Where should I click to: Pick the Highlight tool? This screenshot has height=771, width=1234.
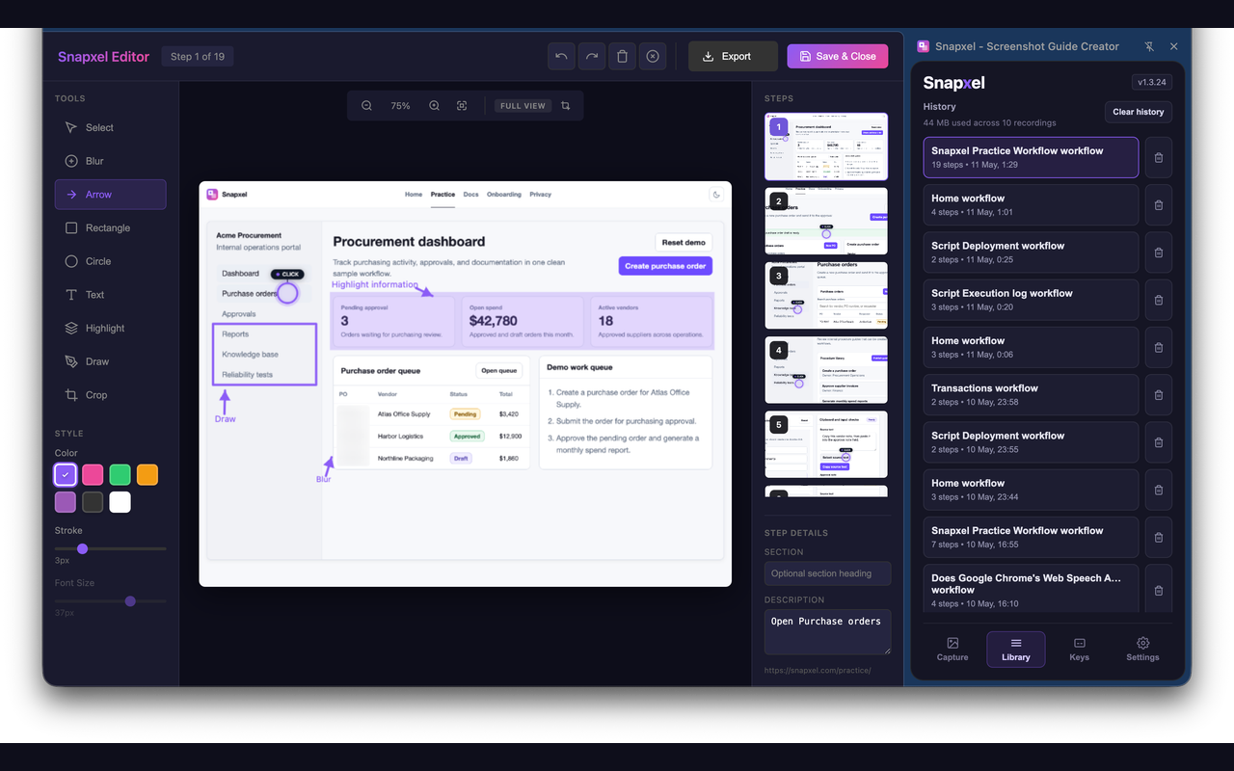pyautogui.click(x=110, y=328)
